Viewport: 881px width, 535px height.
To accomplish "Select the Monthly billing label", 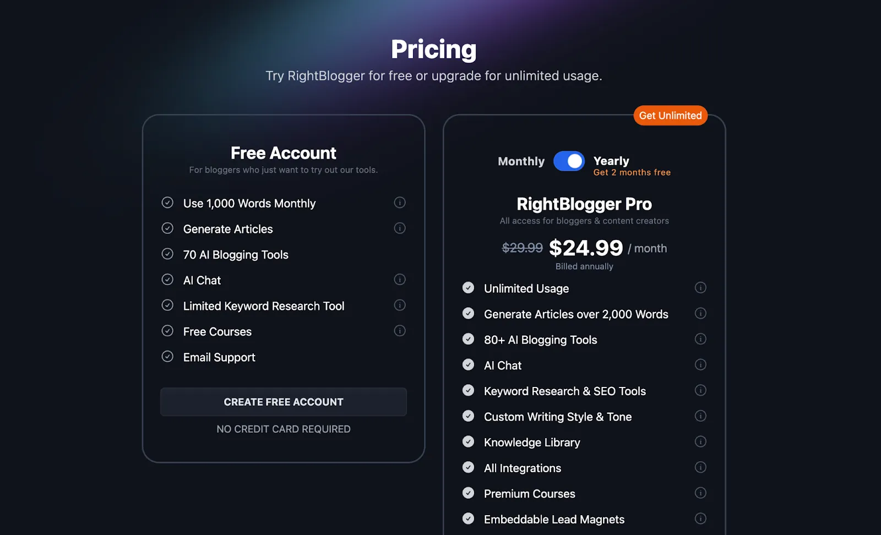I will point(521,161).
